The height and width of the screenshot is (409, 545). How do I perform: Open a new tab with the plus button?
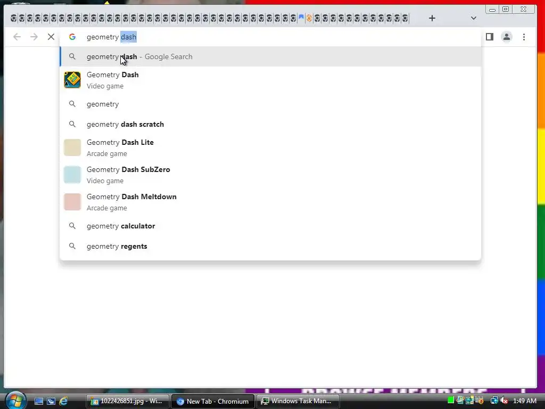[x=432, y=18]
